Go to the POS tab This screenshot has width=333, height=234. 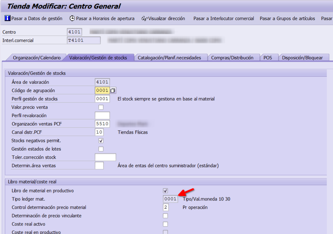pos(268,58)
